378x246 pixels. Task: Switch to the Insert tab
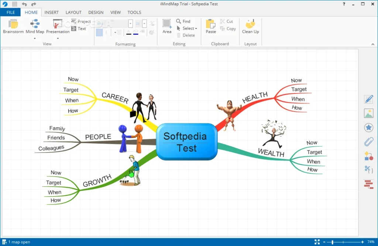(52, 12)
